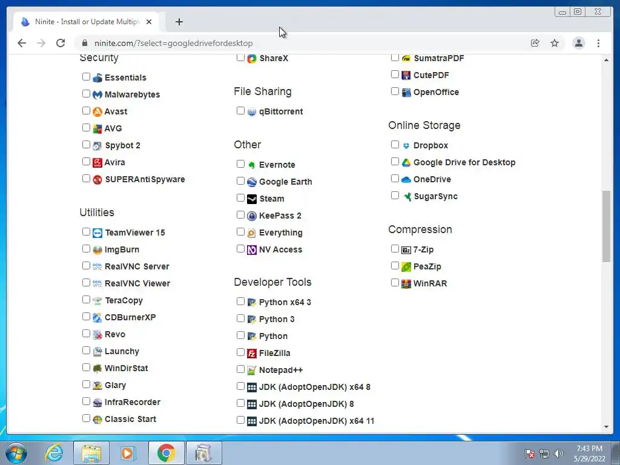Viewport: 620px width, 465px height.
Task: Click the taskbar clock showing 7:43 PM
Action: point(589,453)
